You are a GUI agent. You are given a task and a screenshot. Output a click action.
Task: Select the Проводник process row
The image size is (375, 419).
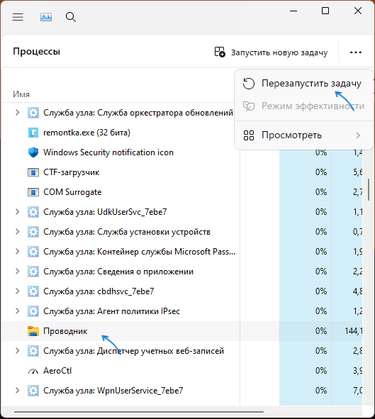(182, 331)
